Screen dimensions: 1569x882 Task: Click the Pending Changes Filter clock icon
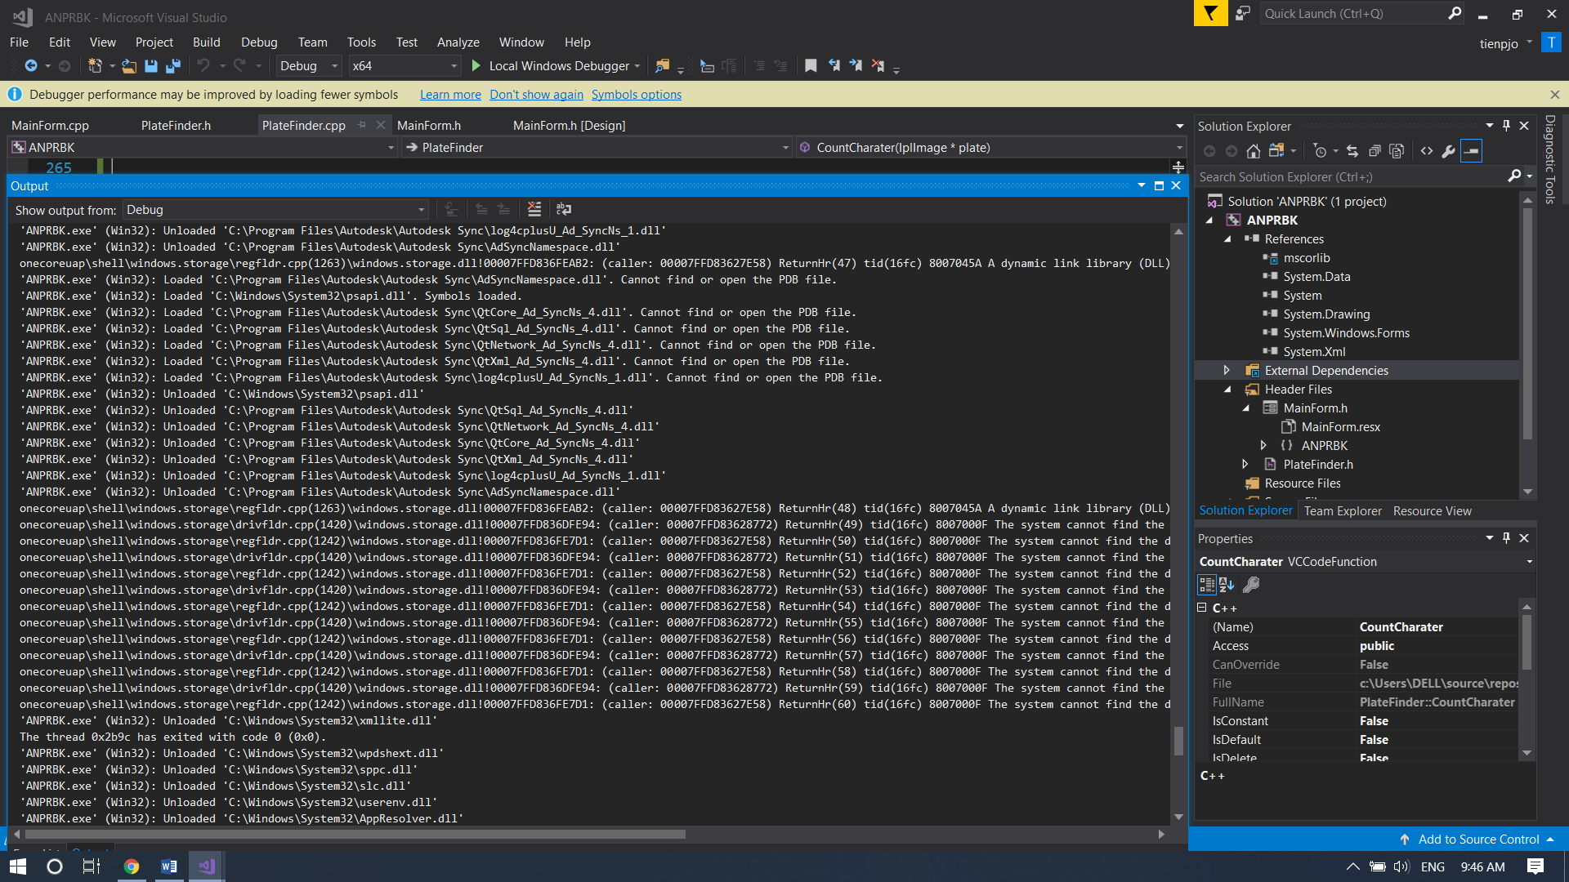tap(1320, 151)
